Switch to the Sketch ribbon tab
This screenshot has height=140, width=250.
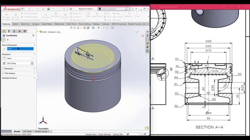pyautogui.click(x=15, y=24)
